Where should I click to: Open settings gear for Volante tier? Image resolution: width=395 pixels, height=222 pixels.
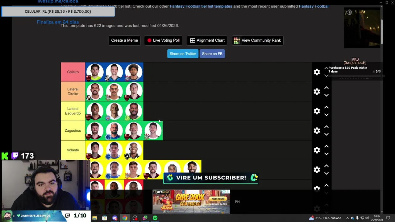[317, 150]
